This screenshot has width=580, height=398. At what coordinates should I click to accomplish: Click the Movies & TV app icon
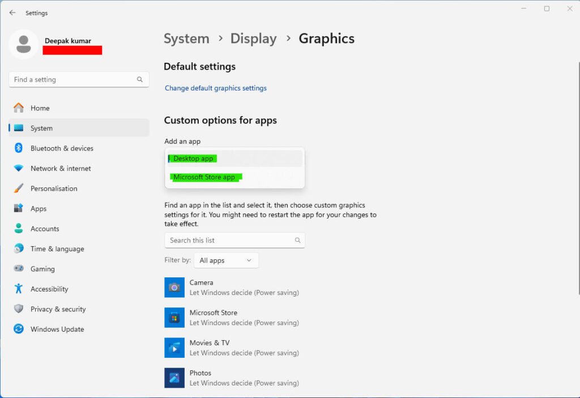click(174, 348)
